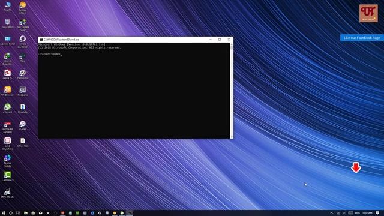Open cmd.exe window system menu icon
Viewport: 384px width, 216px height.
coord(41,40)
